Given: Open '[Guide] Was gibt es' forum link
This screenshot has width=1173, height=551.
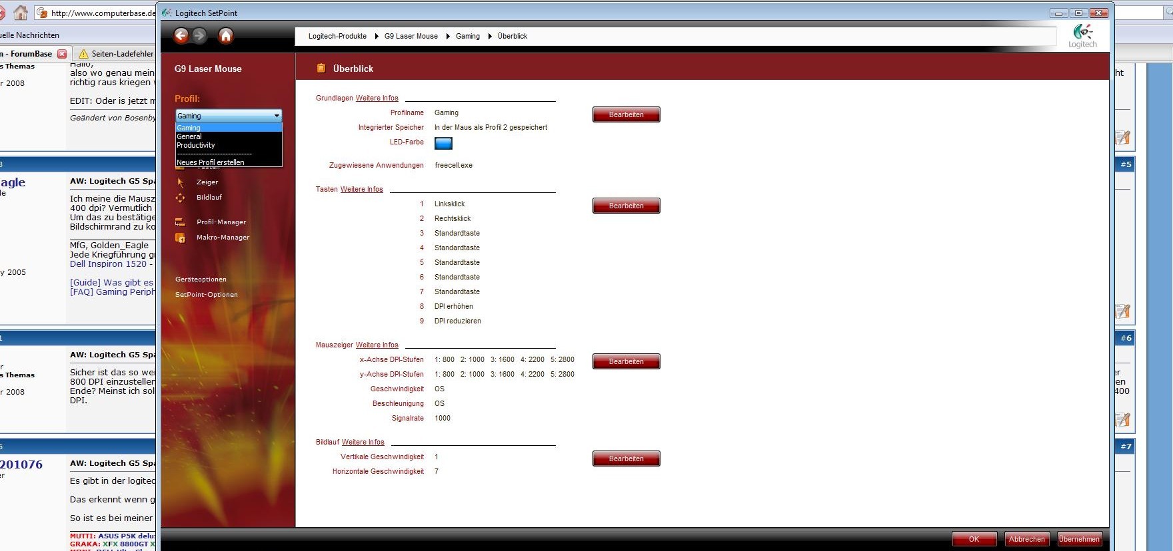Looking at the screenshot, I should (x=112, y=282).
